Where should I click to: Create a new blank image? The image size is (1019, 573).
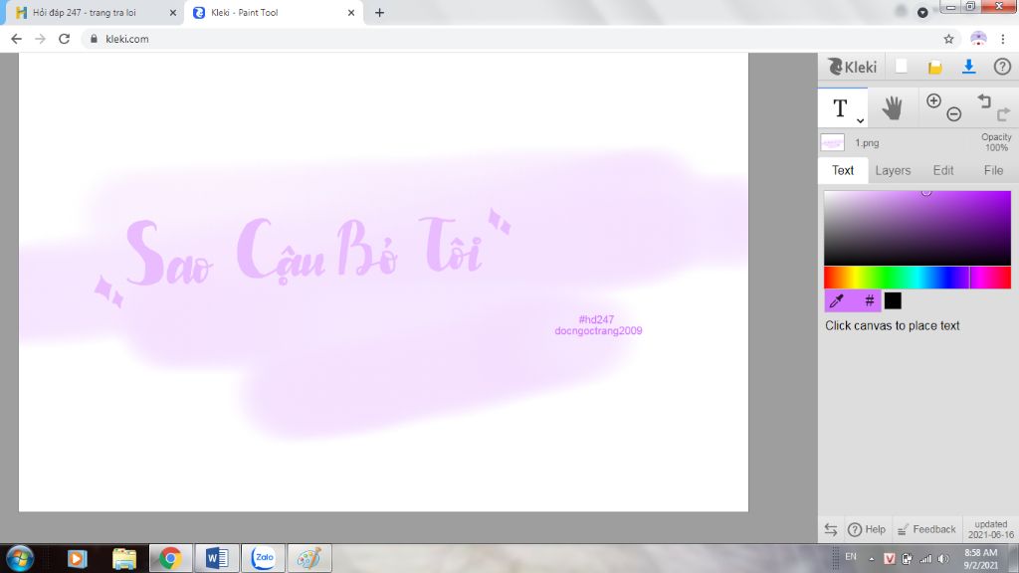(x=902, y=67)
